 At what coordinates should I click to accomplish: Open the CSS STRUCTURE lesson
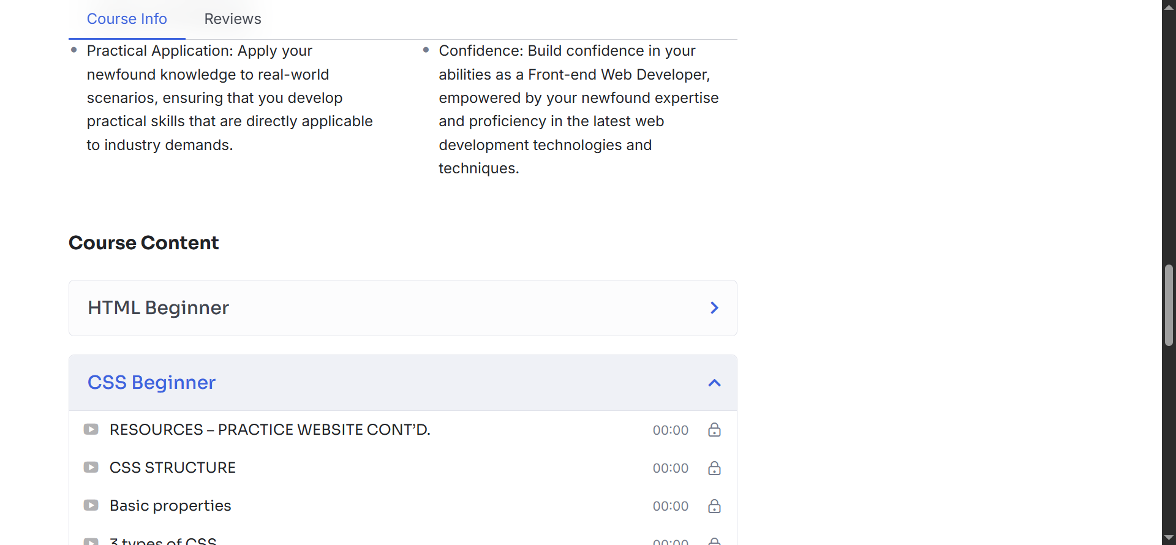click(x=173, y=468)
